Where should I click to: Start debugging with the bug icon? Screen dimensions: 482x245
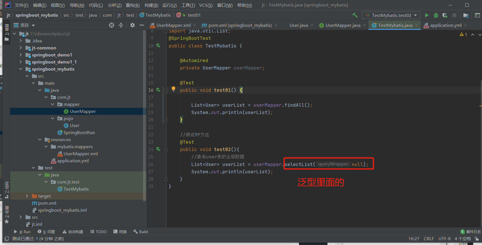(436, 15)
